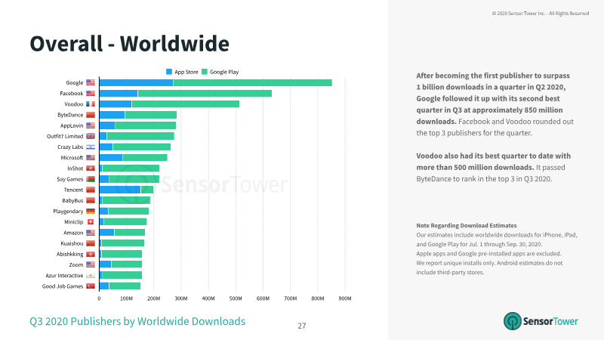This screenshot has height=340, width=604.
Task: Click the Turkey flag beside Good Job Games
Action: coord(91,286)
